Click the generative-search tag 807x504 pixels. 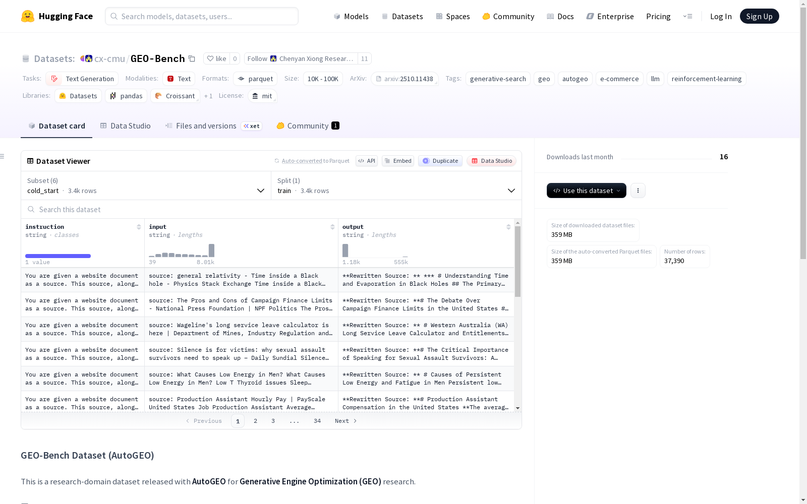(498, 79)
